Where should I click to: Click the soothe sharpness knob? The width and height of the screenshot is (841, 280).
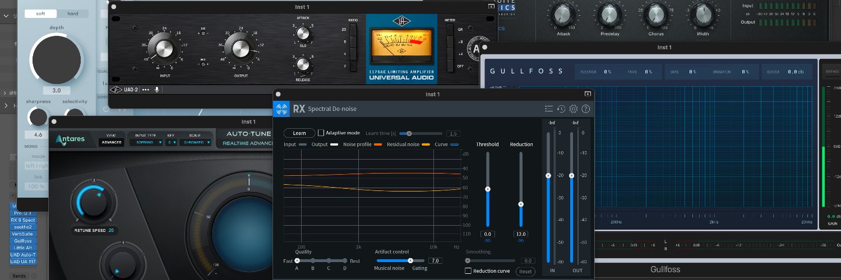(38, 116)
